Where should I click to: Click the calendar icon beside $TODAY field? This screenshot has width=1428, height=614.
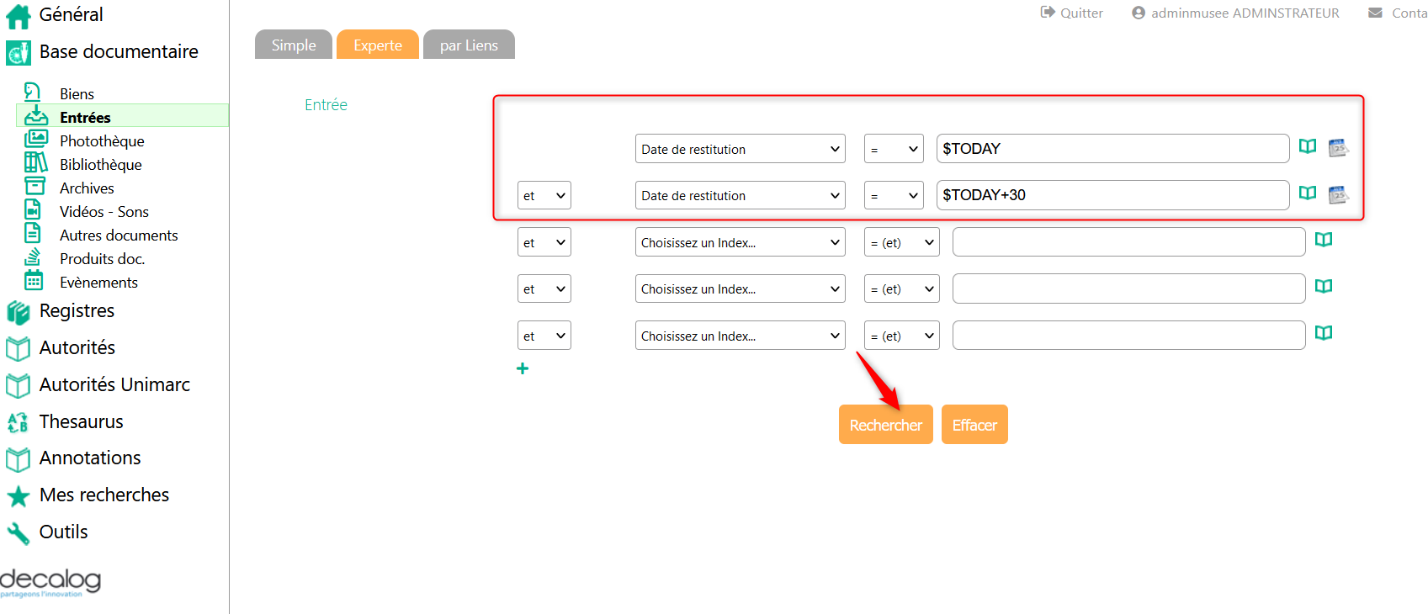click(1338, 148)
